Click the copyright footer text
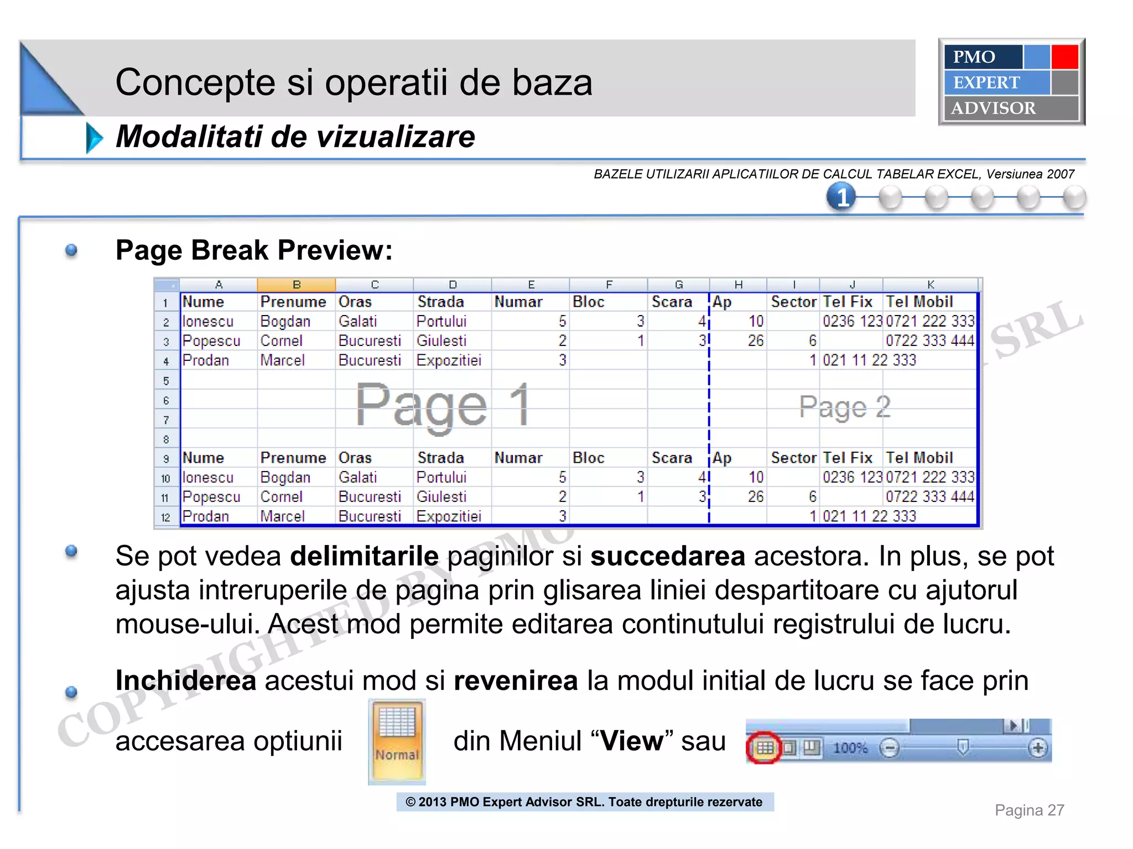Viewport: 1133px width, 849px height. [584, 802]
